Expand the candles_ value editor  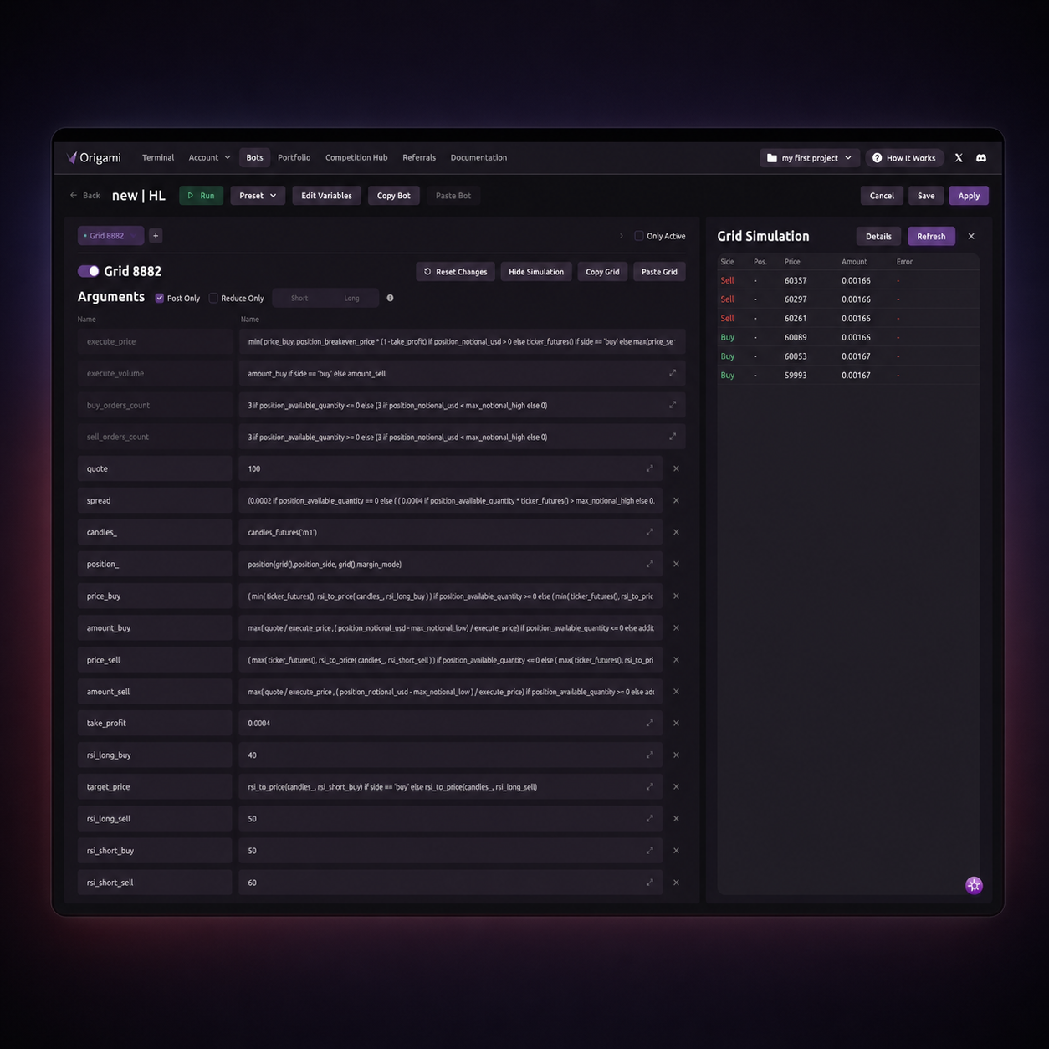click(649, 532)
